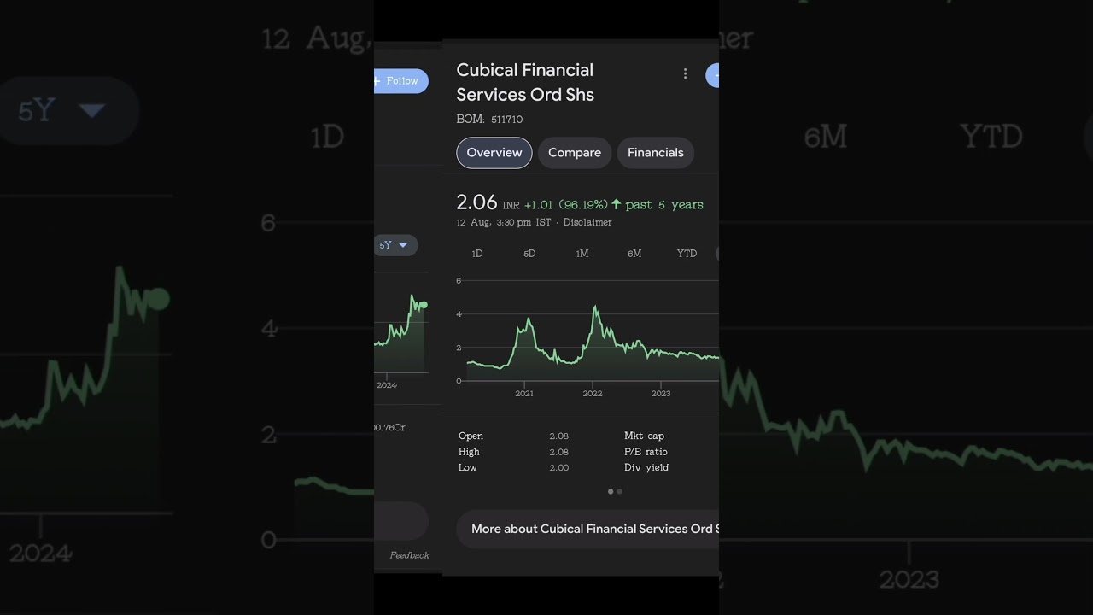This screenshot has height=615, width=1093.
Task: Click the second pagination dot
Action: [x=619, y=491]
